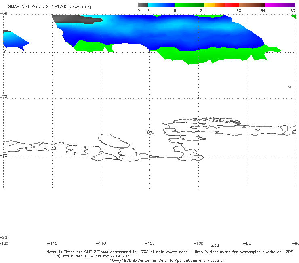The height and width of the screenshot is (263, 299).
Task: Click the latitude label '-75'
Action: (x=4, y=155)
